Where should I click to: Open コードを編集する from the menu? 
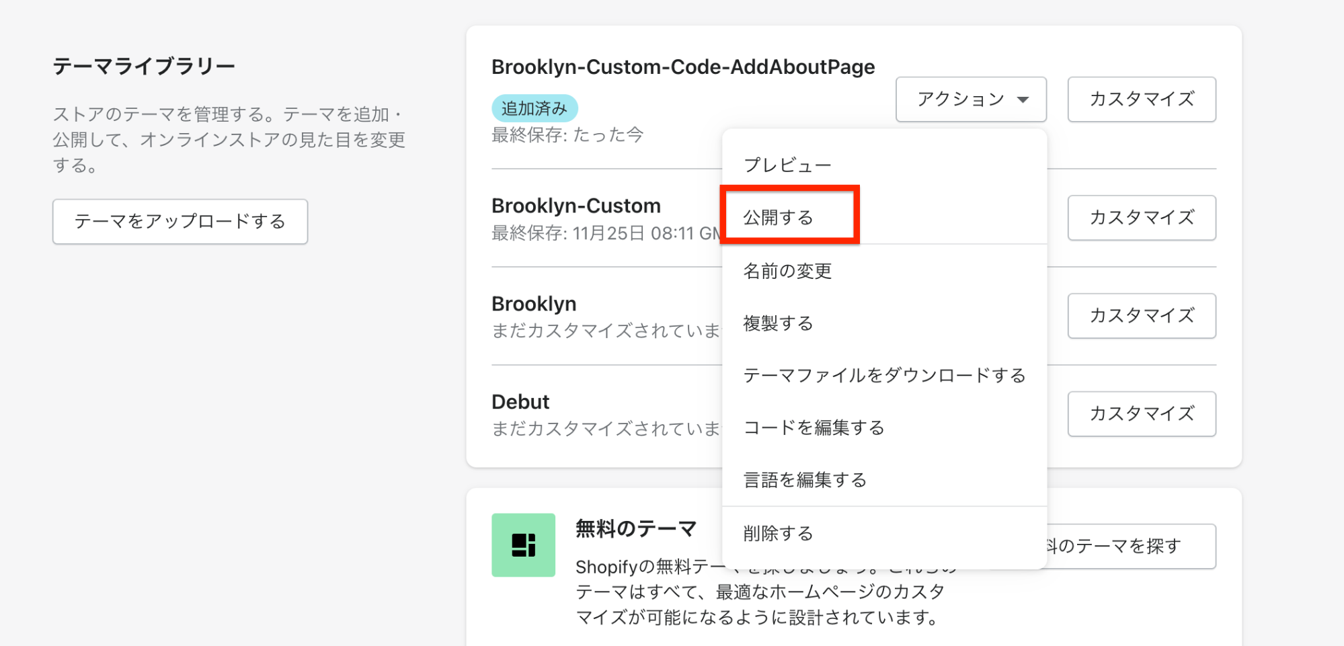coord(814,428)
